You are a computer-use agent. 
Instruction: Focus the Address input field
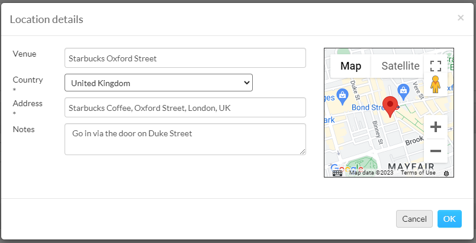click(x=185, y=107)
